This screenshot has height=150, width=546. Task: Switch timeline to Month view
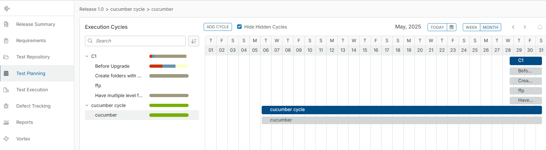[x=490, y=27]
